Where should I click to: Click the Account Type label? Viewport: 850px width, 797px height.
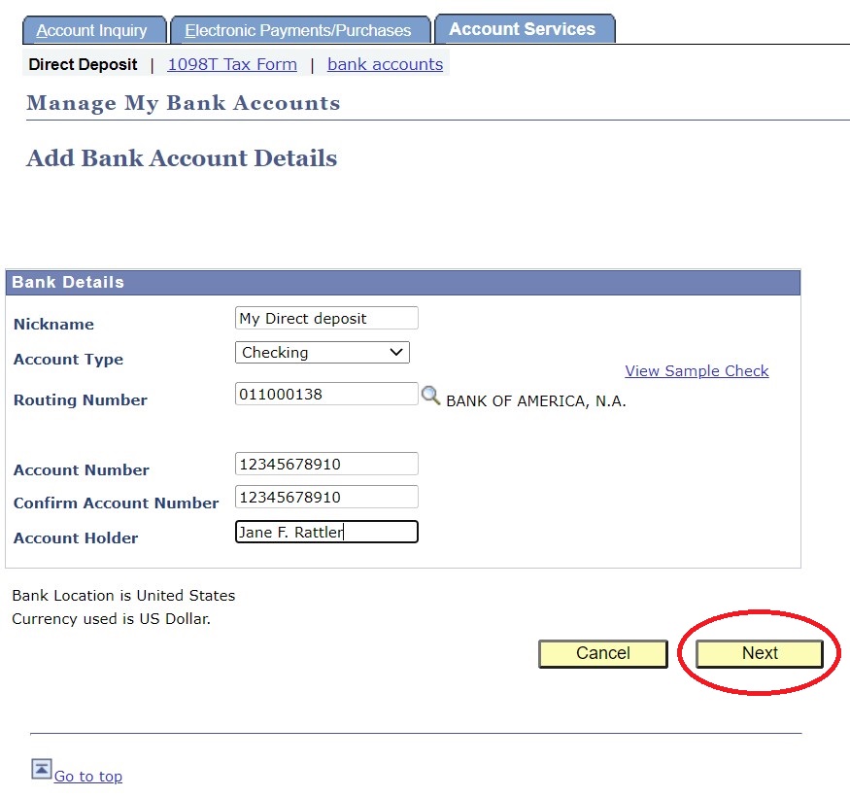(x=68, y=360)
